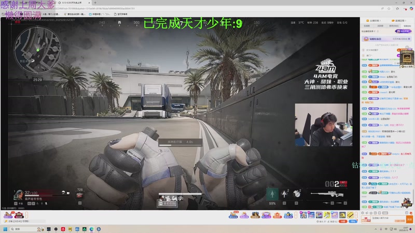Select the pointing hand gift thumbnail
The image size is (415, 233).
[327, 215]
